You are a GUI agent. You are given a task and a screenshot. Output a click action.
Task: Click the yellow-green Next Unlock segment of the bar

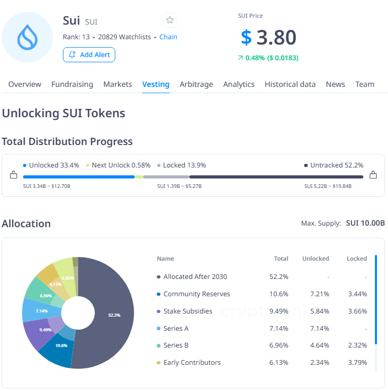point(139,177)
